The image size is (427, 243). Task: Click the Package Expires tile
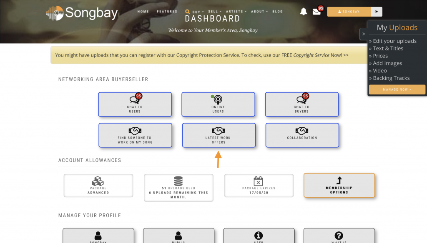click(x=259, y=186)
